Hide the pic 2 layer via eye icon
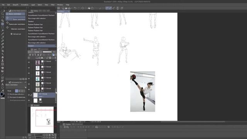The height and width of the screenshot is (139, 247). coord(29,84)
